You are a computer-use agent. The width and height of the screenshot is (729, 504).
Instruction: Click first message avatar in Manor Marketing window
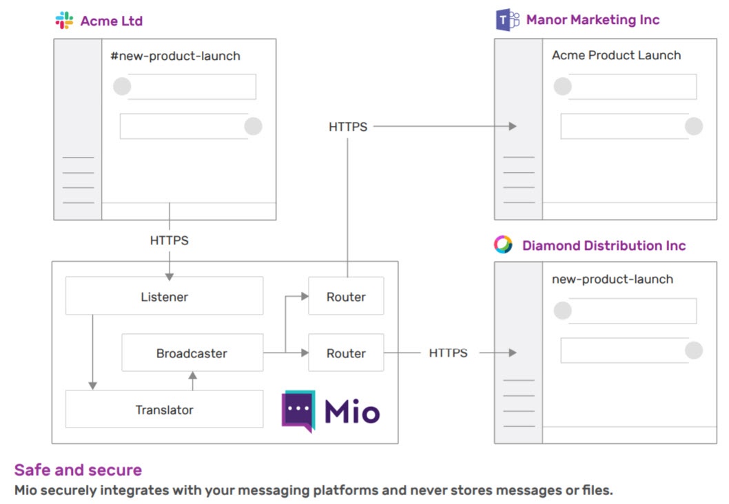pos(562,86)
